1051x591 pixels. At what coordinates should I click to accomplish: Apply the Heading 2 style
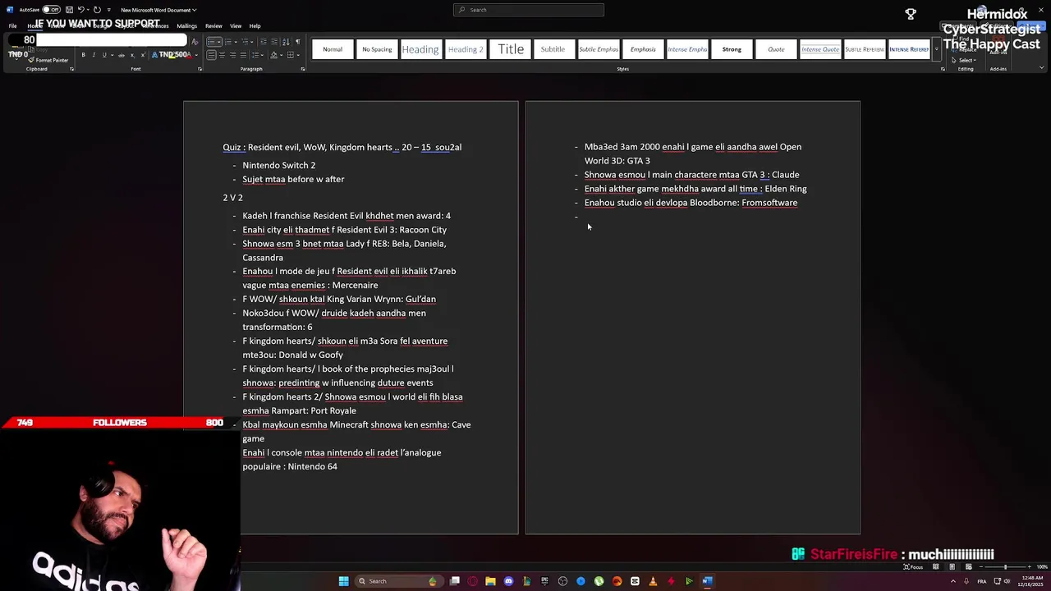coord(466,49)
